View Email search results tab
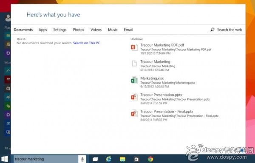Viewport: 255px width, 163px height. coord(128,30)
